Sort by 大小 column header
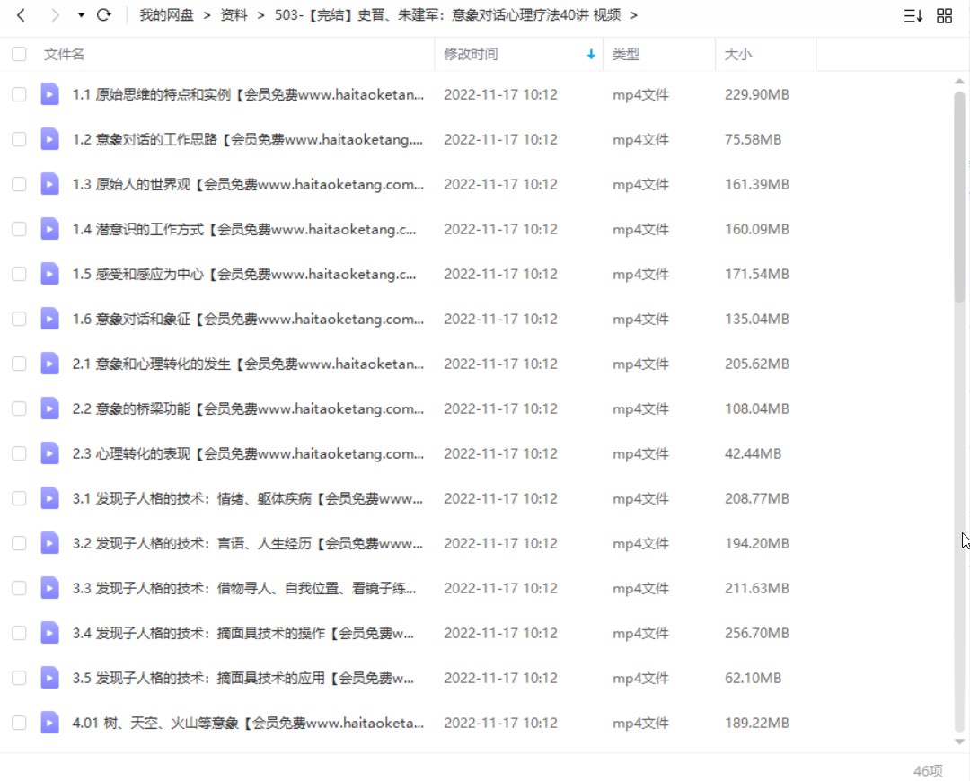970x781 pixels. [x=738, y=55]
